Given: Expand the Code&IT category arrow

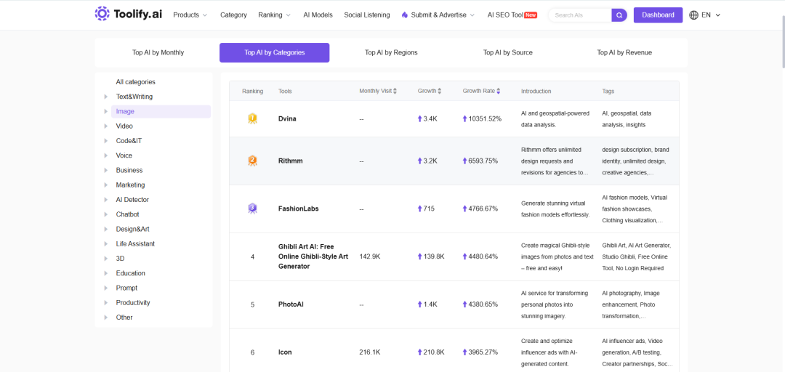Looking at the screenshot, I should [x=105, y=141].
